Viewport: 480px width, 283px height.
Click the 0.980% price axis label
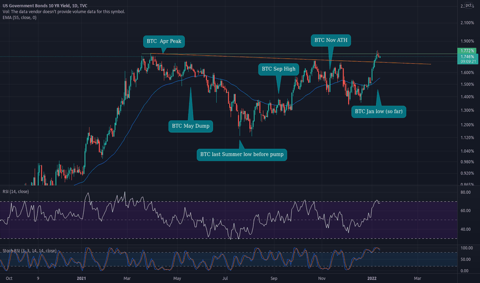click(x=467, y=162)
